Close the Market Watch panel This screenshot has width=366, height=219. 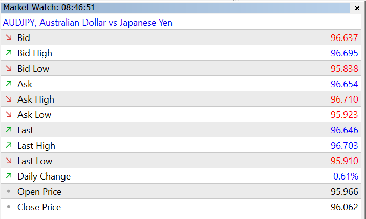pos(357,8)
